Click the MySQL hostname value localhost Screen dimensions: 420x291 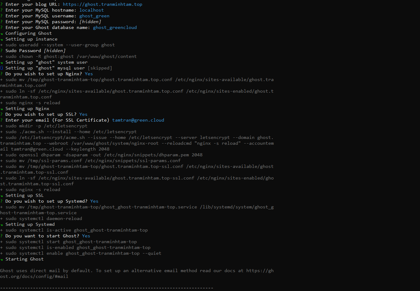92,10
